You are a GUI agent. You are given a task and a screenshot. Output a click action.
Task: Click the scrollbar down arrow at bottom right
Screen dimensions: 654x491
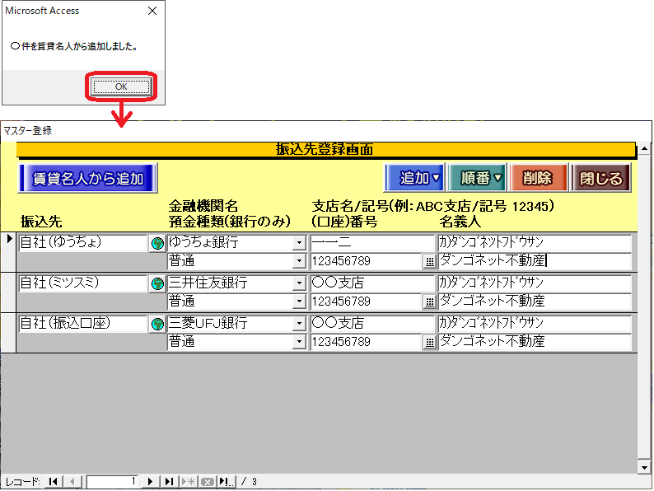[x=645, y=467]
